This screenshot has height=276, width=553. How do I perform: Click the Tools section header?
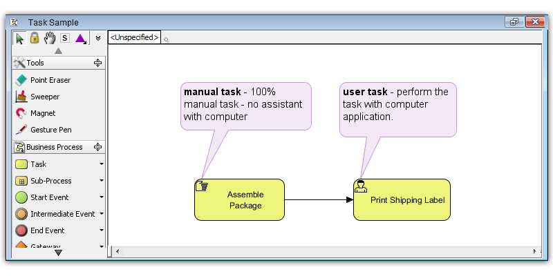tap(59, 63)
